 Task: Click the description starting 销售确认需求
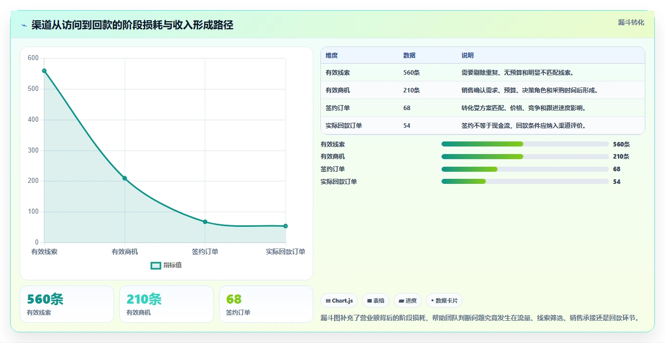(x=530, y=90)
